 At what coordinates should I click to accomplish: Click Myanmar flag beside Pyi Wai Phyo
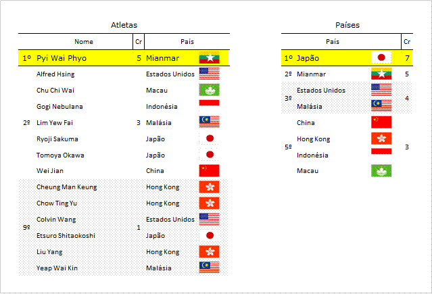209,57
